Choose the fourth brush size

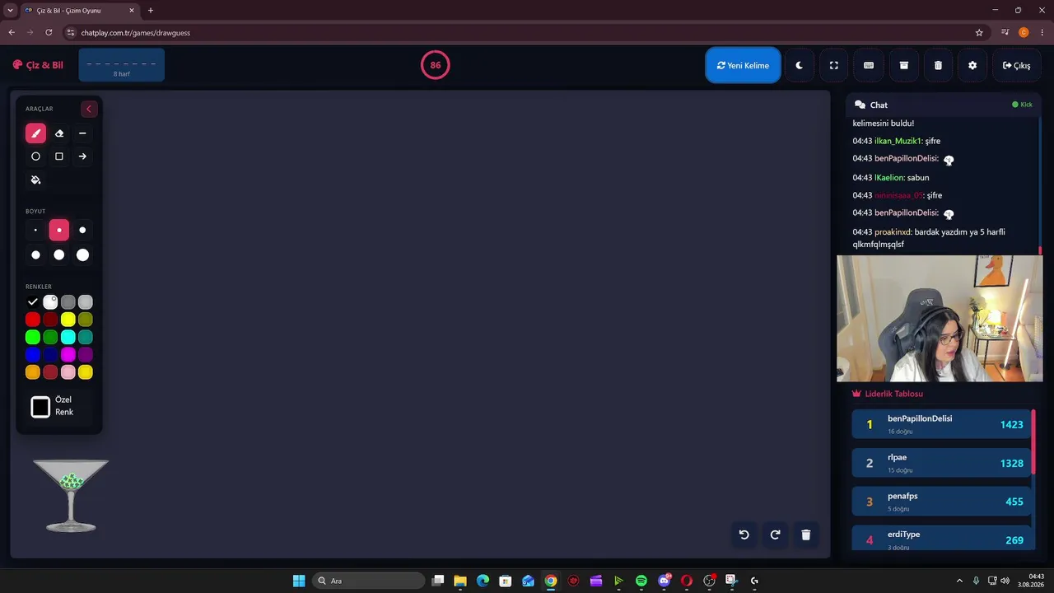pyautogui.click(x=35, y=255)
